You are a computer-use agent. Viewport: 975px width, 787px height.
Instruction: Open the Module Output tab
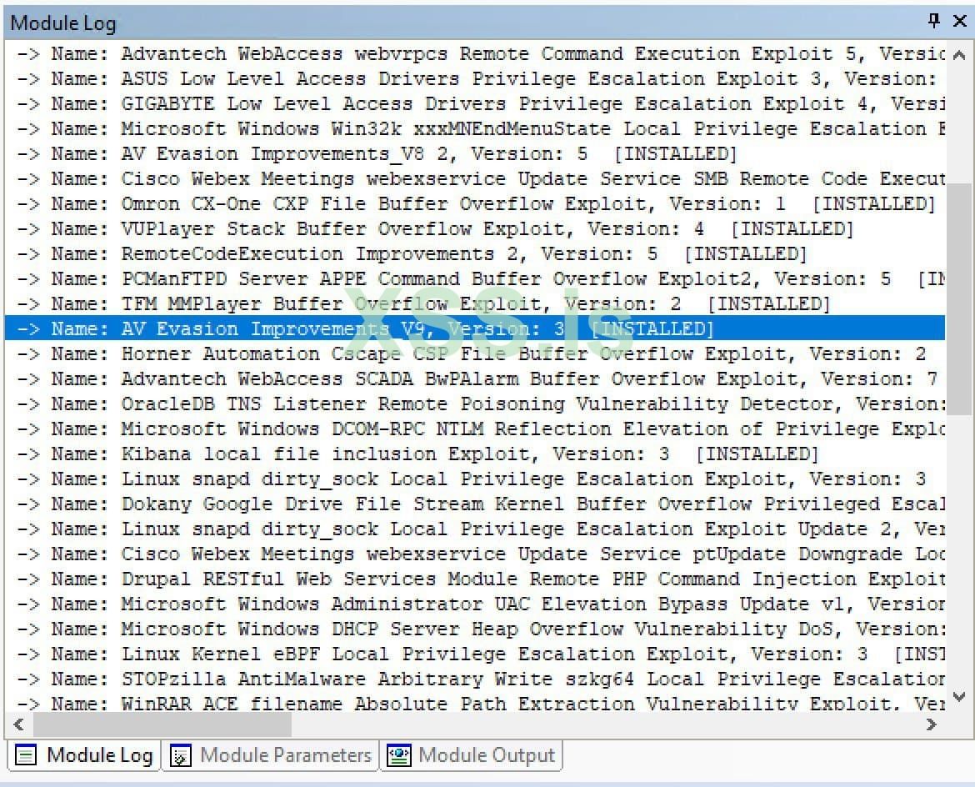tap(471, 755)
